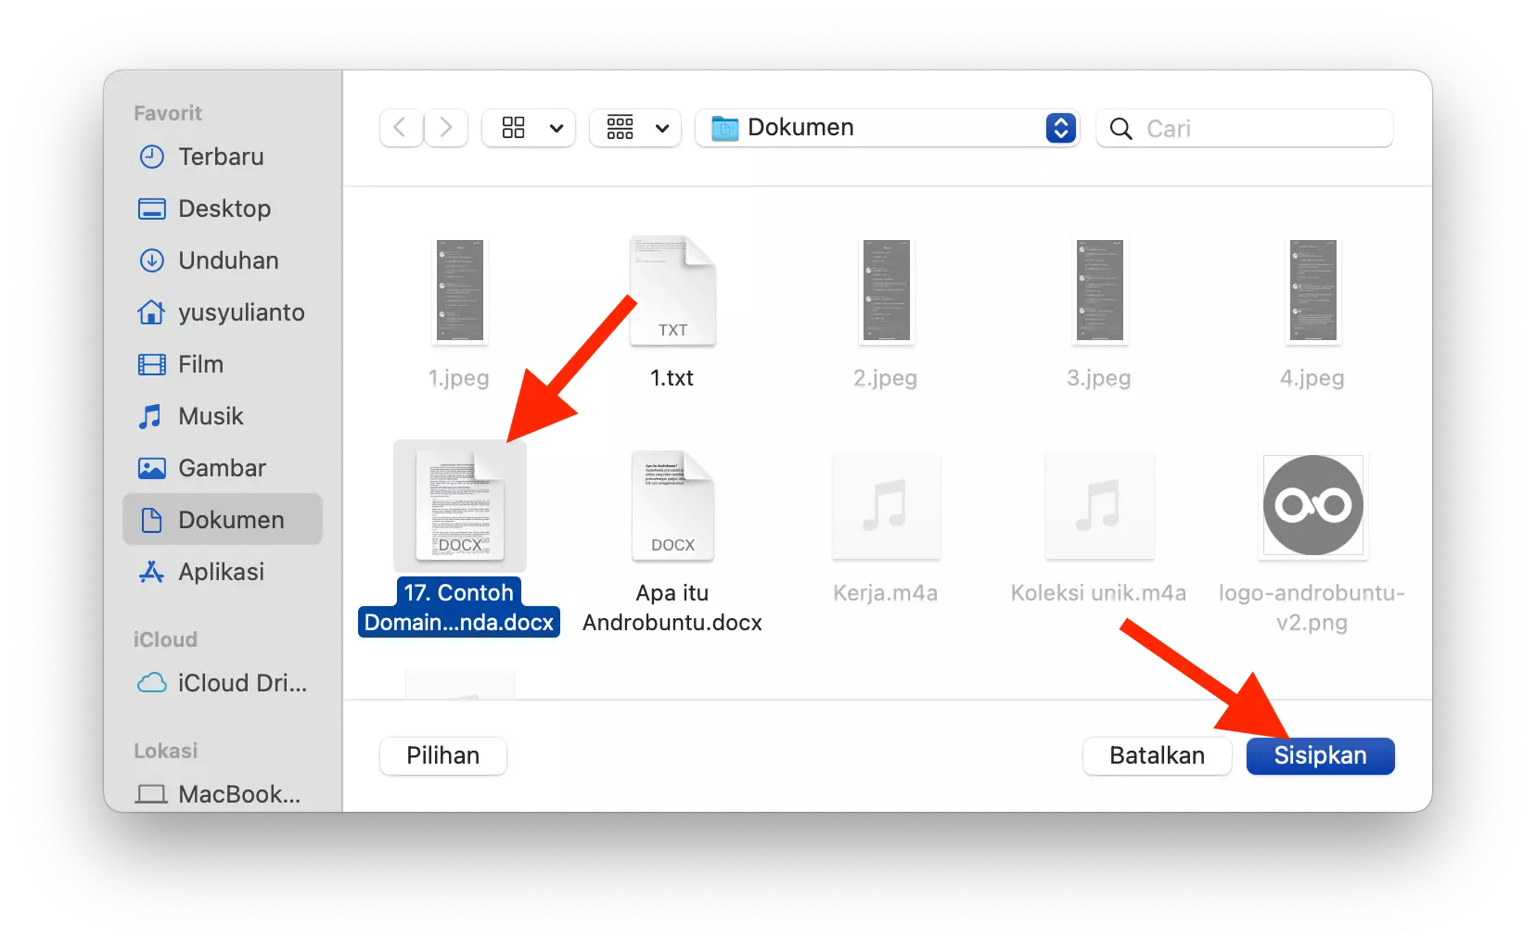Click the Batalkan button

pyautogui.click(x=1156, y=755)
